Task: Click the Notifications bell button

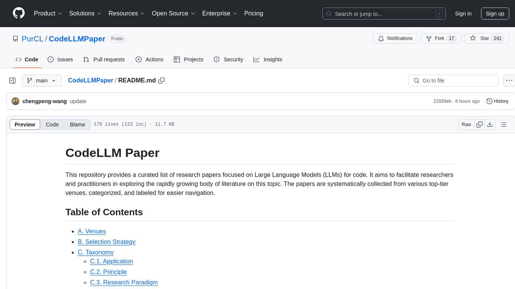Action: tap(395, 38)
